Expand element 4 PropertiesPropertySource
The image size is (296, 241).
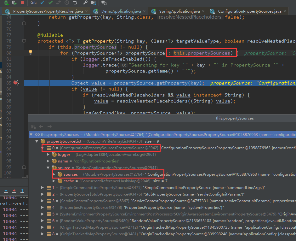click(43, 207)
